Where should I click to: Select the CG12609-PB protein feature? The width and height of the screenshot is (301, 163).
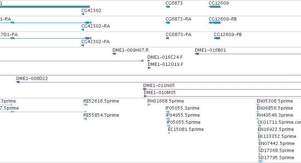coord(217,38)
